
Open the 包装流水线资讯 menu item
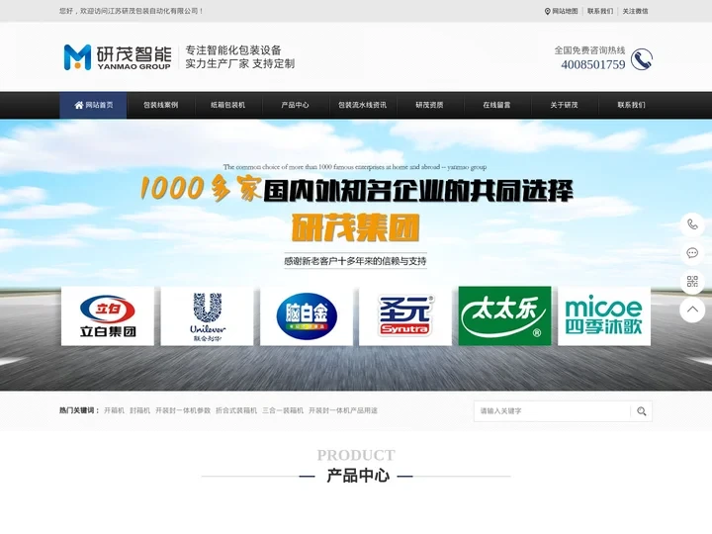(362, 105)
